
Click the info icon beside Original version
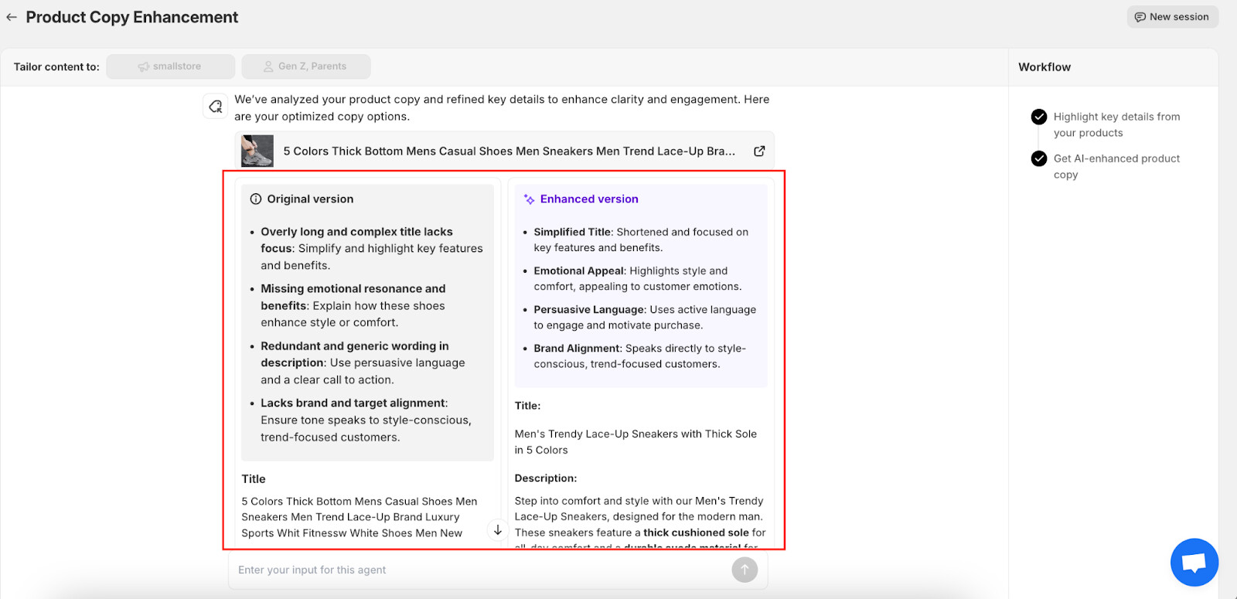pyautogui.click(x=256, y=199)
